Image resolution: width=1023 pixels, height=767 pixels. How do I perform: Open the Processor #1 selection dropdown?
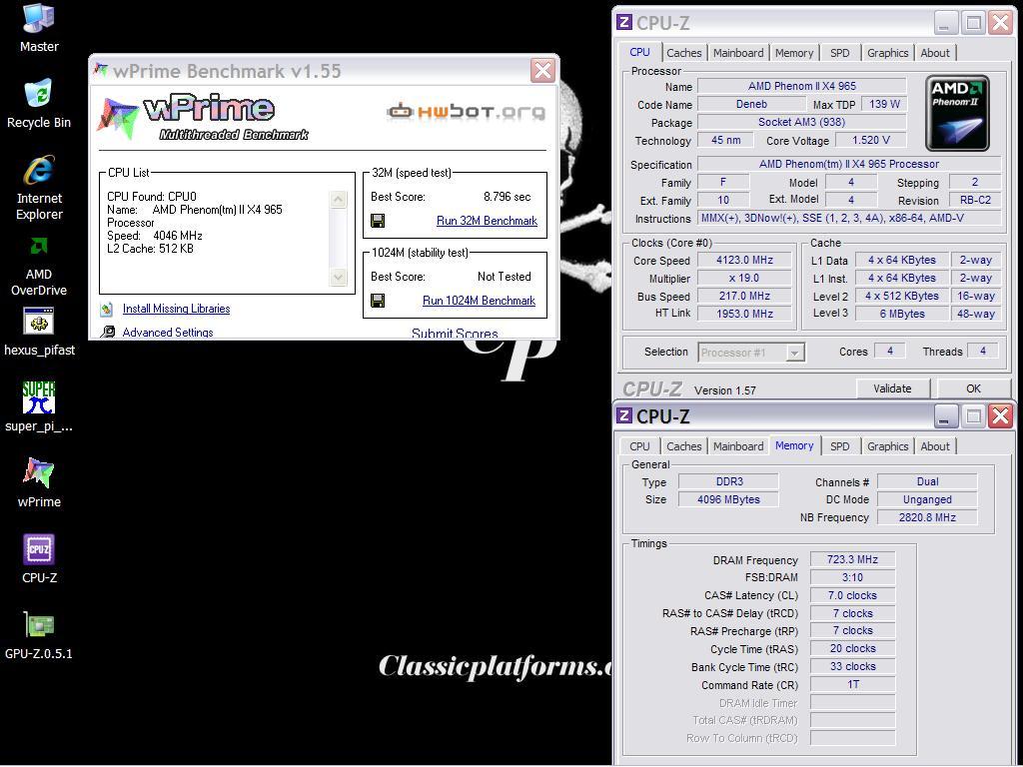click(x=751, y=353)
